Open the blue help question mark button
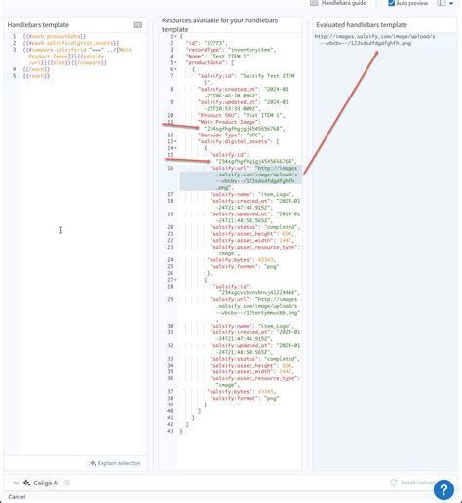The image size is (462, 503). (x=443, y=490)
